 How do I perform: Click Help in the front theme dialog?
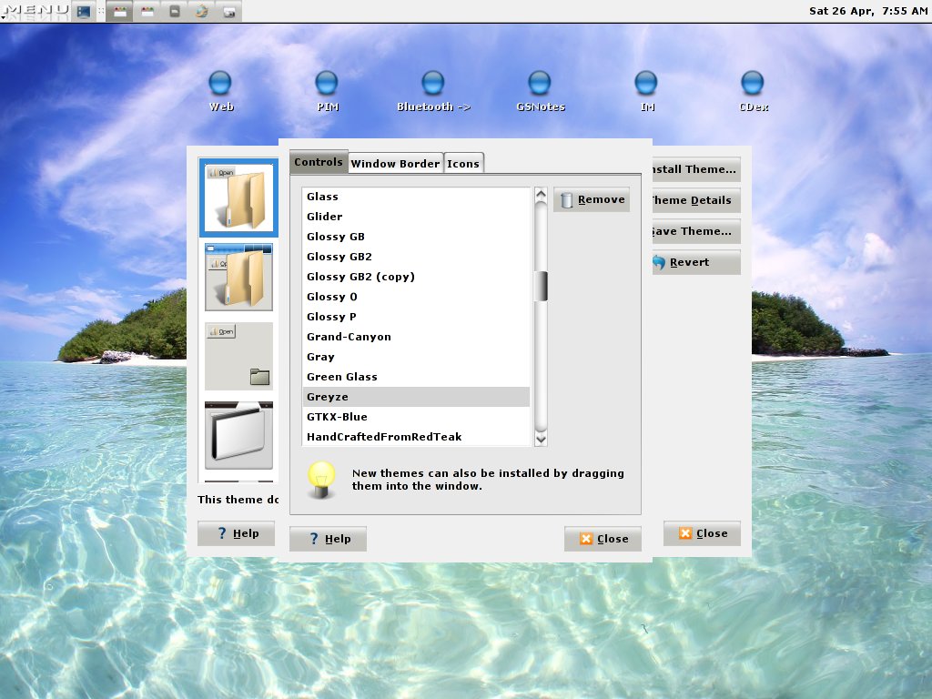328,539
